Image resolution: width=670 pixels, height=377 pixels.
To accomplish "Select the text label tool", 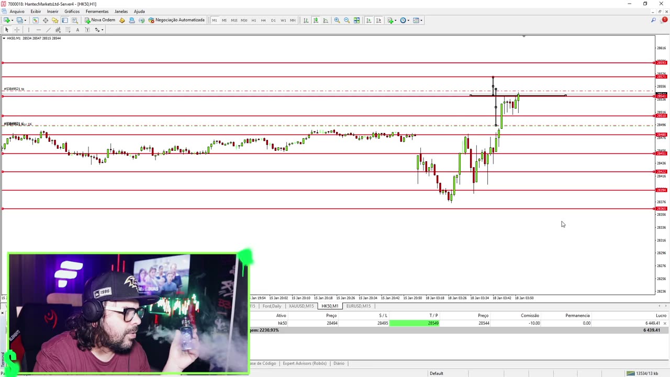I will pos(87,30).
